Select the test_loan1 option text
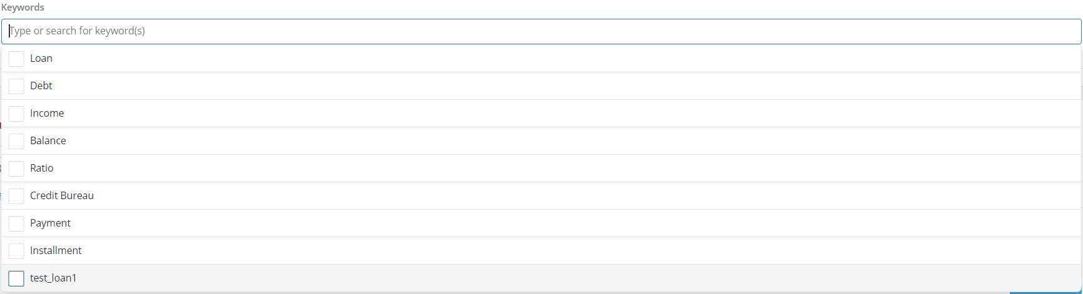This screenshot has width=1083, height=294. [53, 278]
